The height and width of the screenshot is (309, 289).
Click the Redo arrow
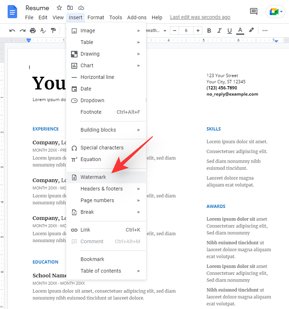coord(23,31)
